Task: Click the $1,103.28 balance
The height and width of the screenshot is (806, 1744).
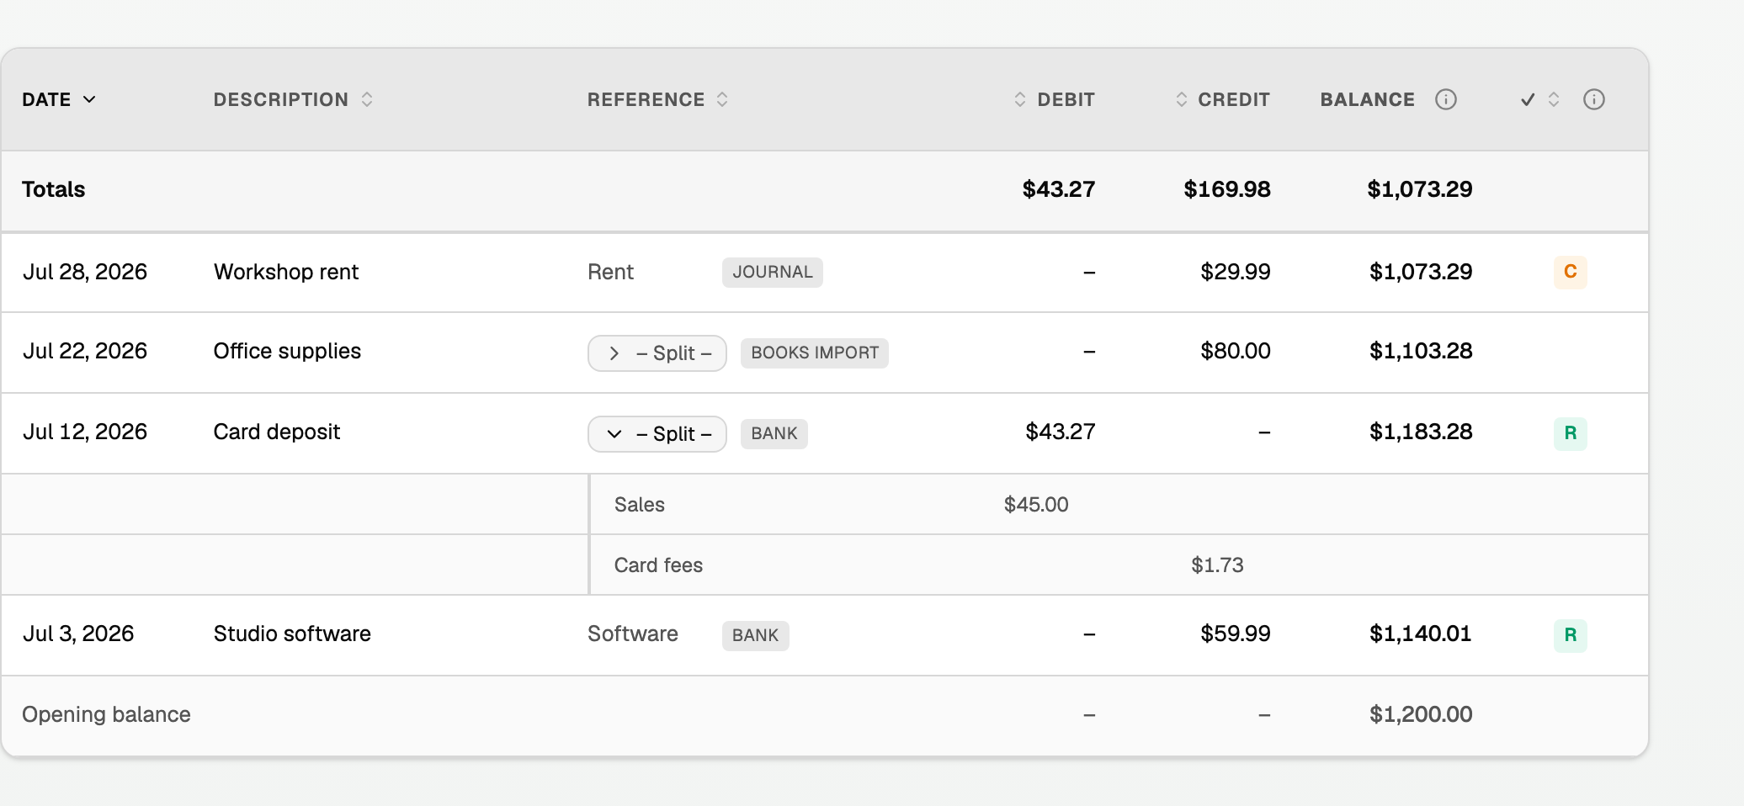Action: 1421,351
